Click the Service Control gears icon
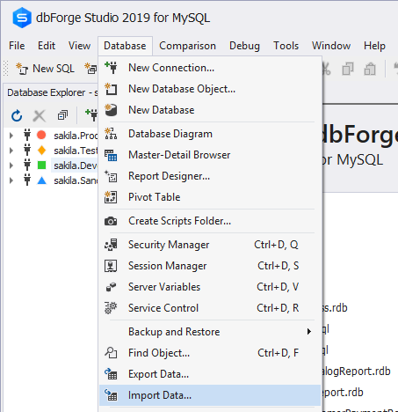This screenshot has width=398, height=412. pos(111,308)
